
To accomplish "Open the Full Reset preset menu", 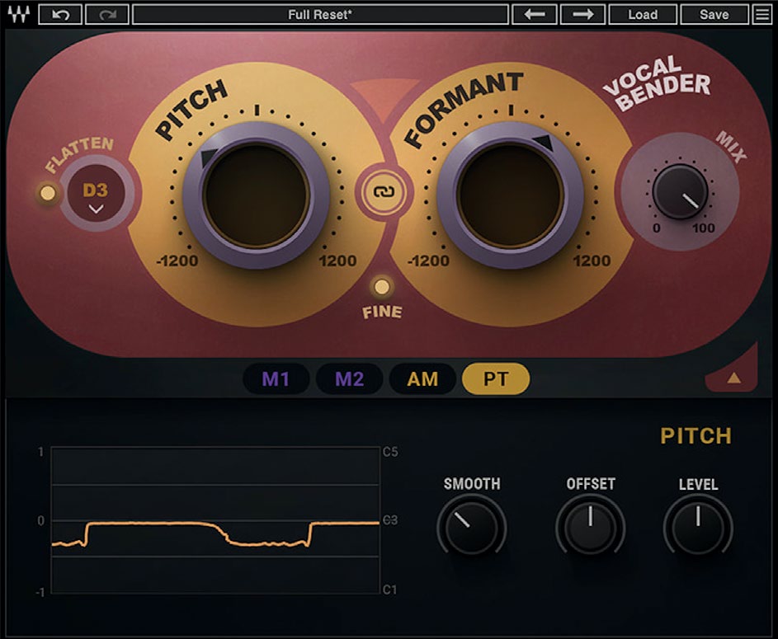I will (x=320, y=14).
